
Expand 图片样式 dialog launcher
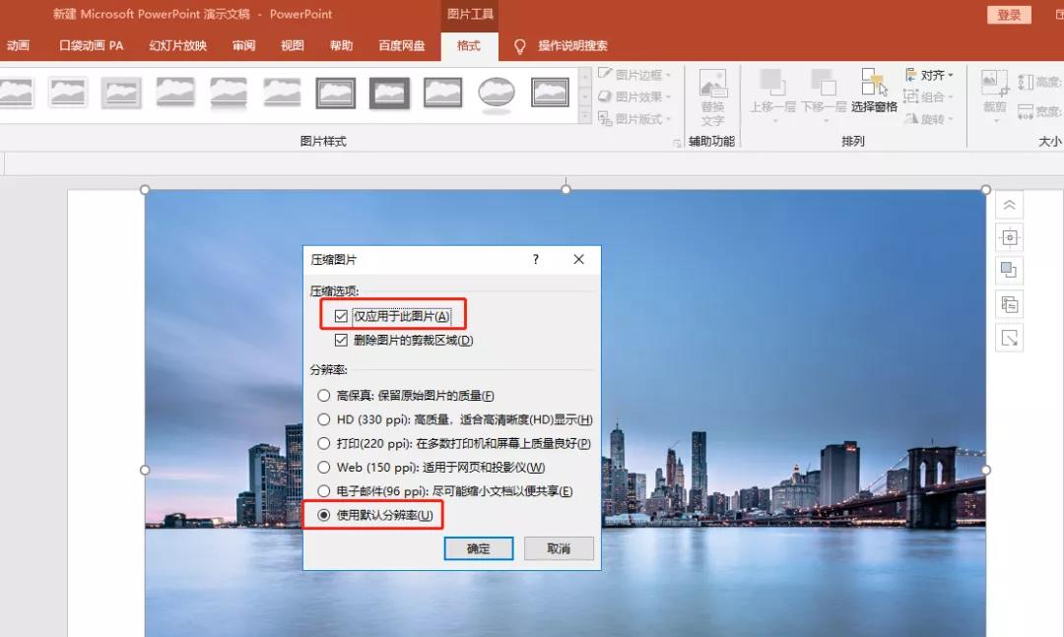click(x=677, y=143)
